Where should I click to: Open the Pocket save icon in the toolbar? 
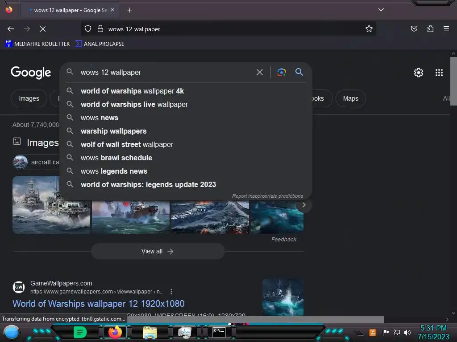(x=414, y=29)
